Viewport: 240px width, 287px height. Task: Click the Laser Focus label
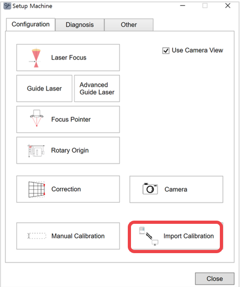pos(69,58)
